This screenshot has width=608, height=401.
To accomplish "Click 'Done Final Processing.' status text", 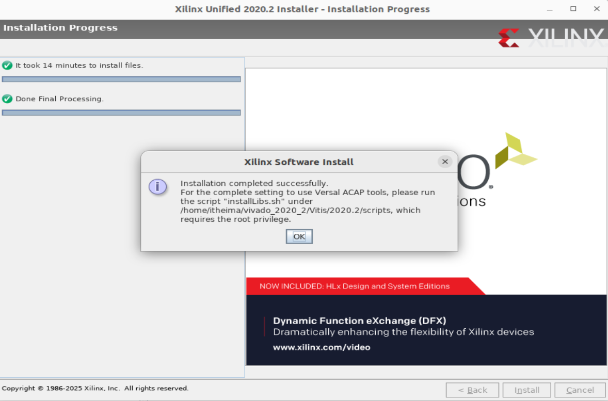I will click(59, 99).
